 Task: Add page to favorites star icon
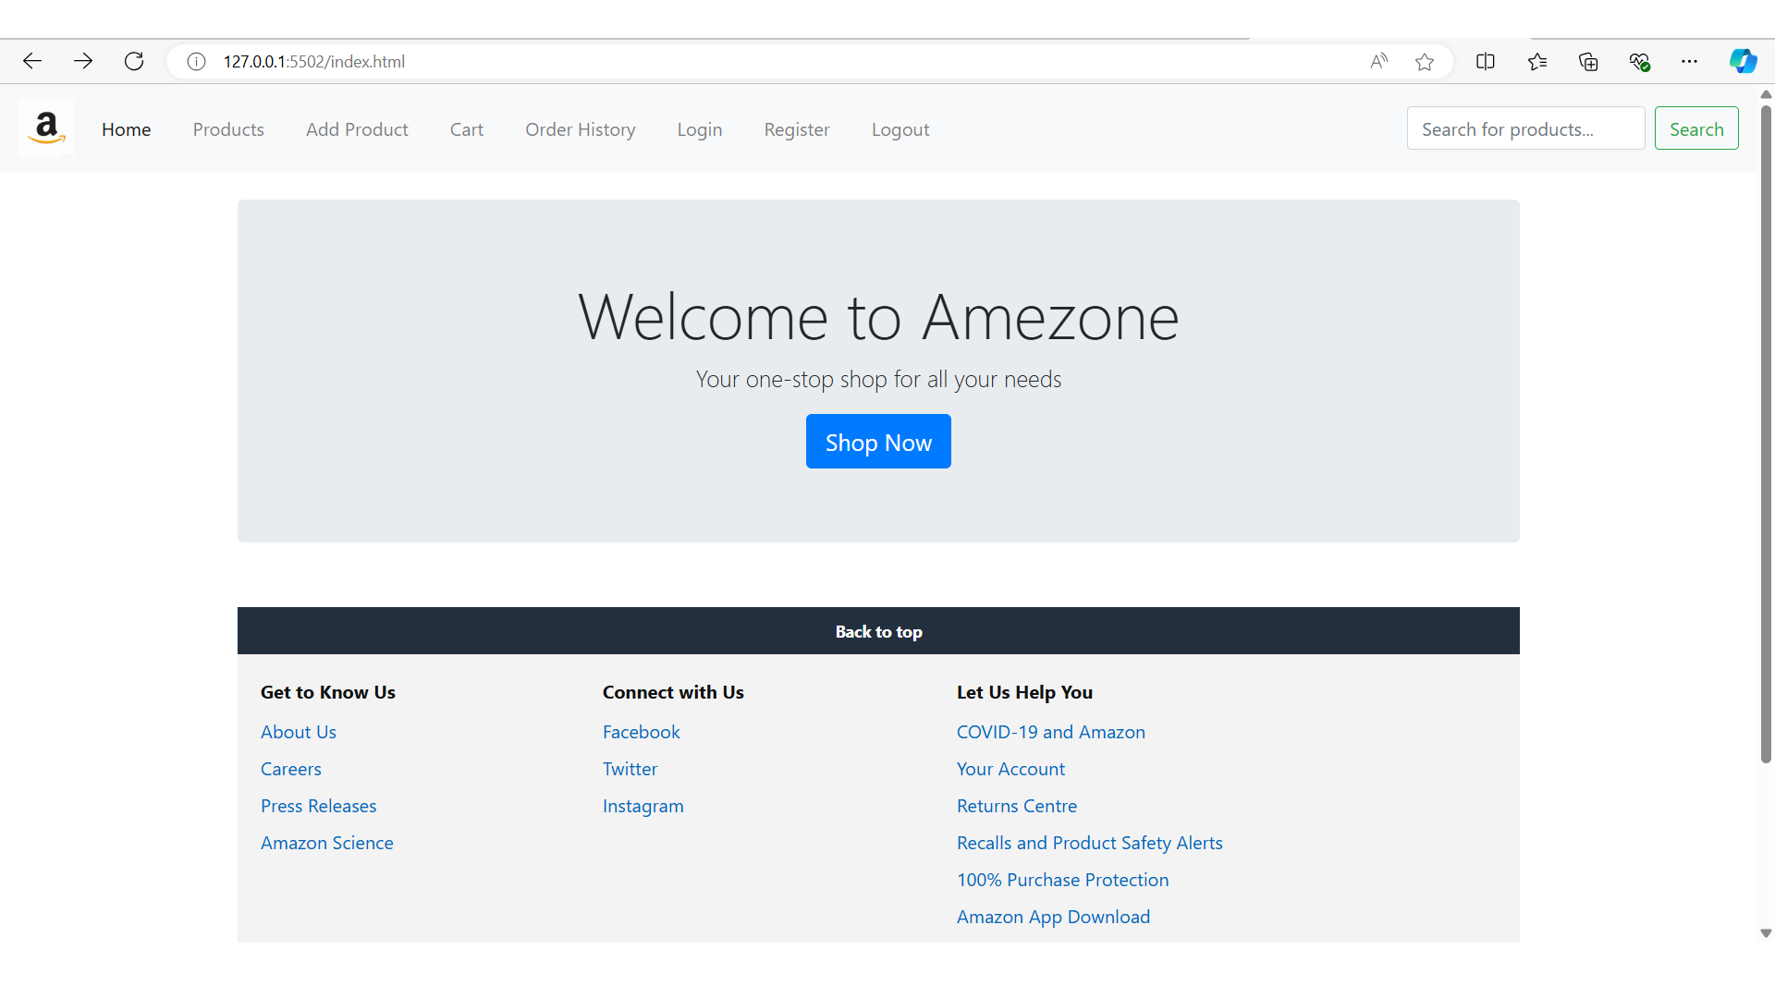coord(1425,61)
